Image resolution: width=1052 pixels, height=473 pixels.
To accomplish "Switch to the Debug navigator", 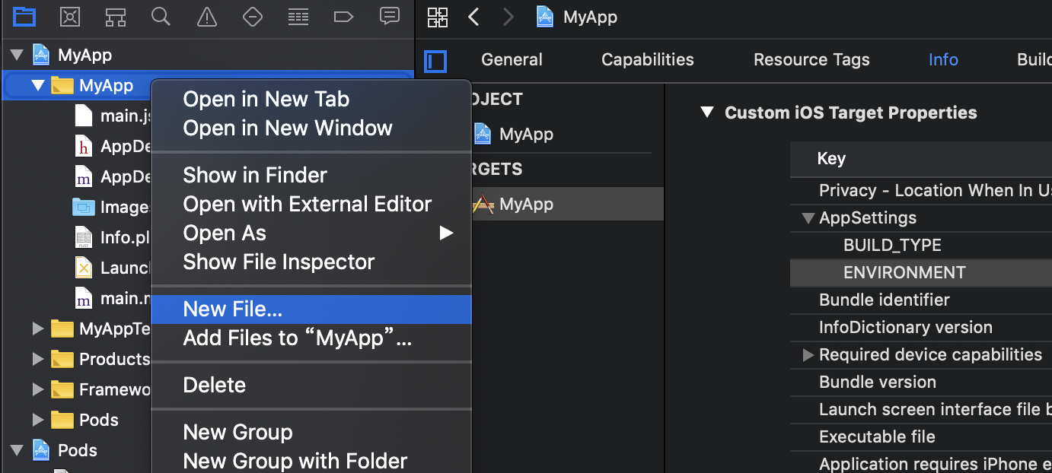I will point(298,16).
